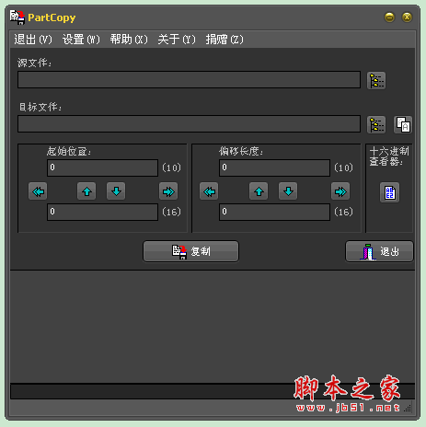Click the 偏移长度 decimal (10) field
Viewport: 426px width, 427px height.
tap(274, 167)
